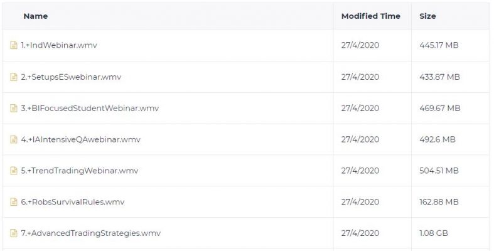Screen dimensions: 494x251
Task: Click the 162.88 MB size cell
Action: pos(439,202)
